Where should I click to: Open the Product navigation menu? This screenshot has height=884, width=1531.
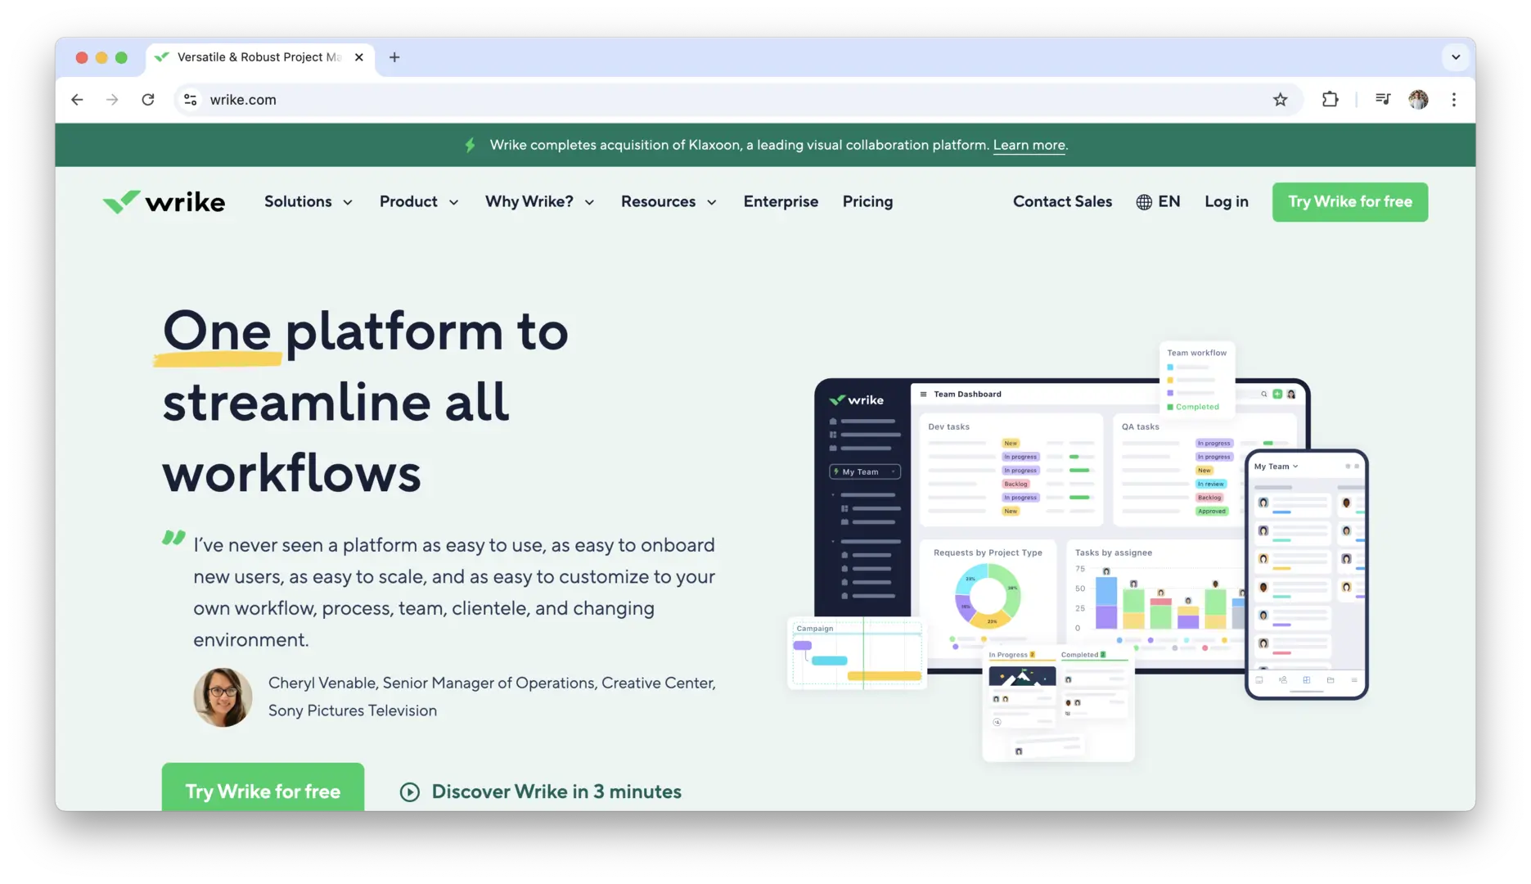click(419, 202)
